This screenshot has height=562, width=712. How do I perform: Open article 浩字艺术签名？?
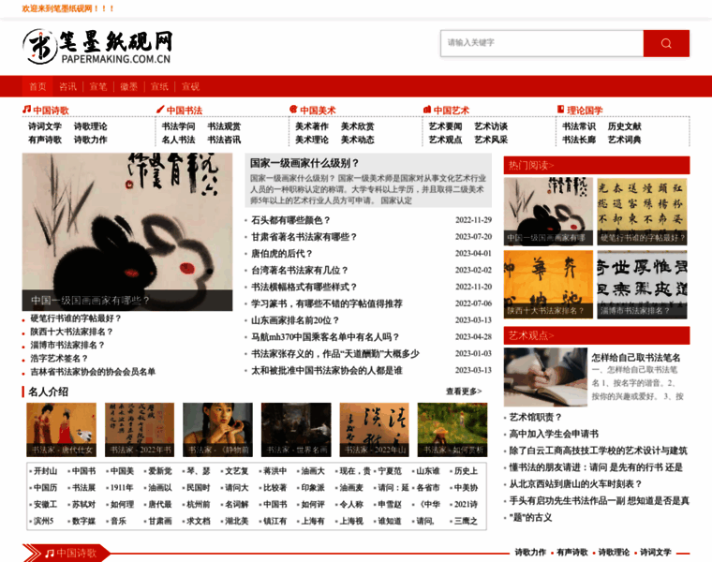click(x=59, y=358)
